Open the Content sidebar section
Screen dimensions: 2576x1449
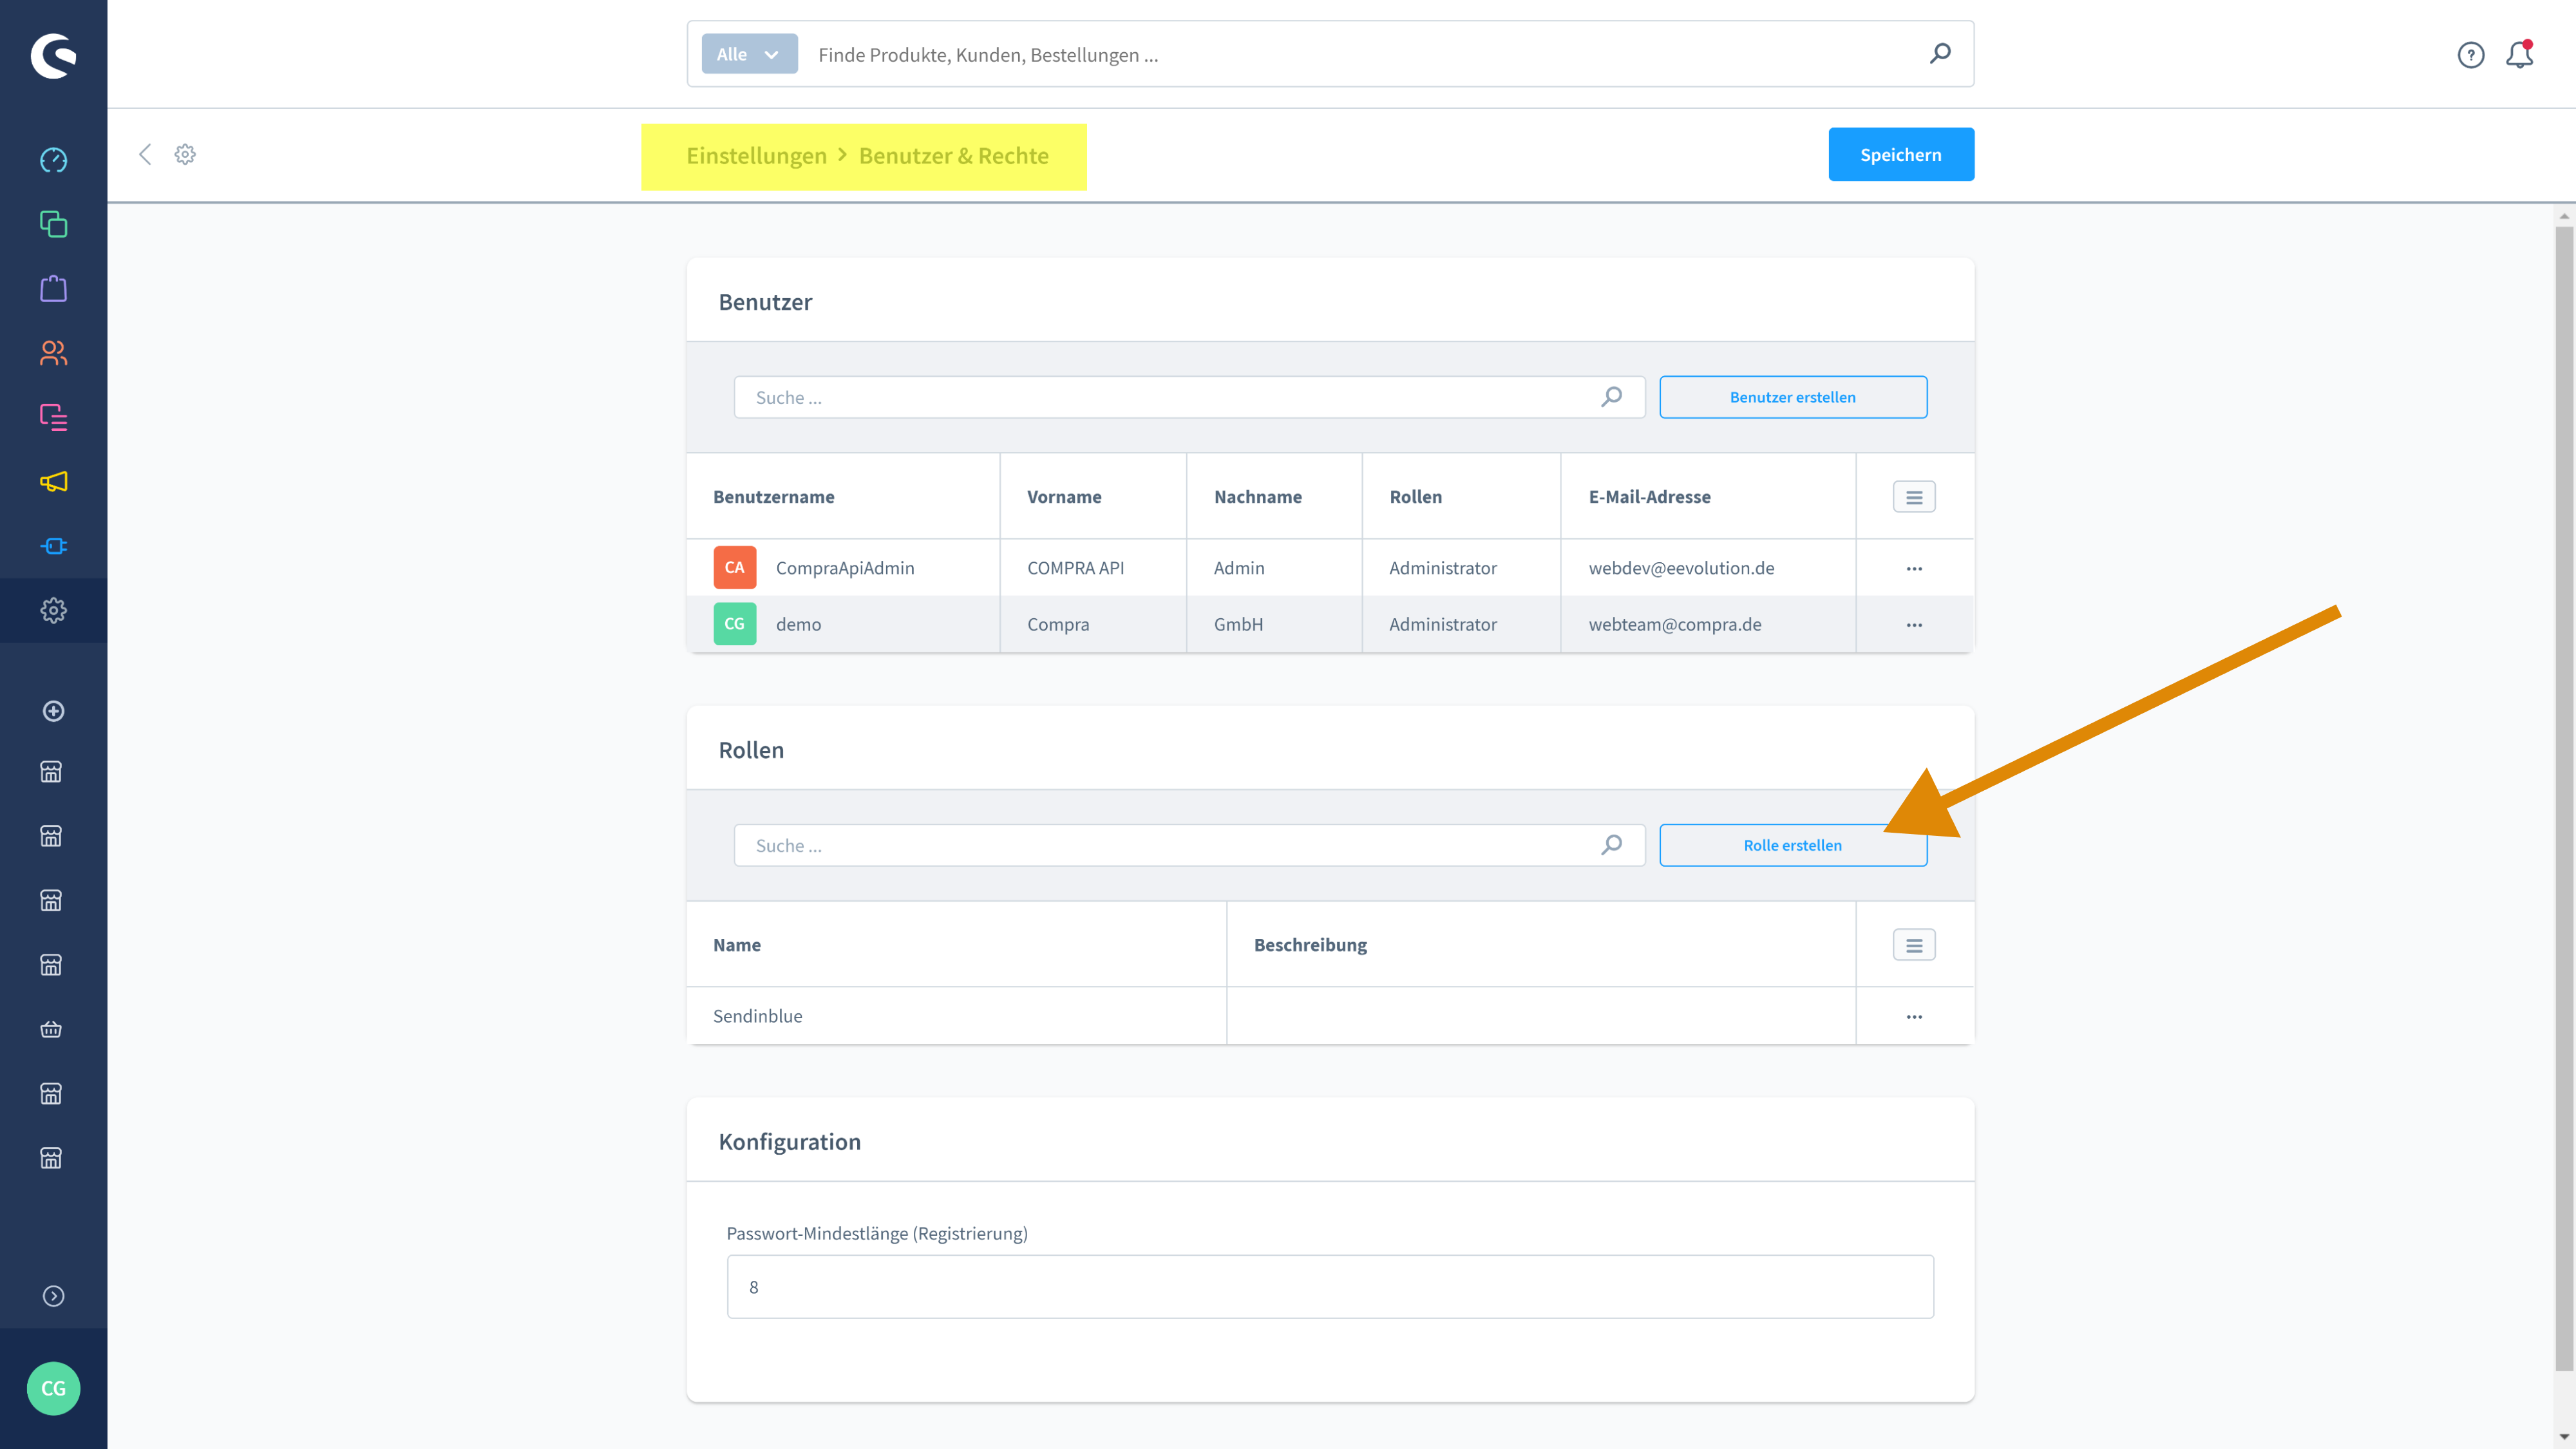click(53, 417)
